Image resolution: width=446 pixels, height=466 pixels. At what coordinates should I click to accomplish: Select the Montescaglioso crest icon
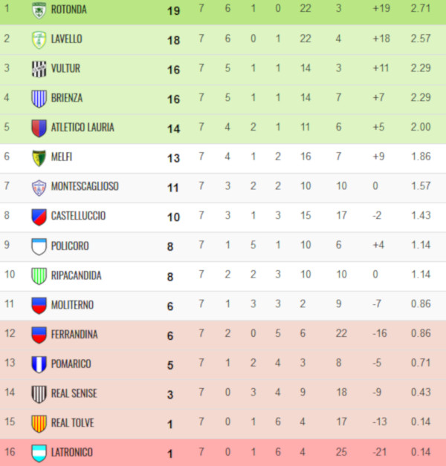click(x=39, y=188)
